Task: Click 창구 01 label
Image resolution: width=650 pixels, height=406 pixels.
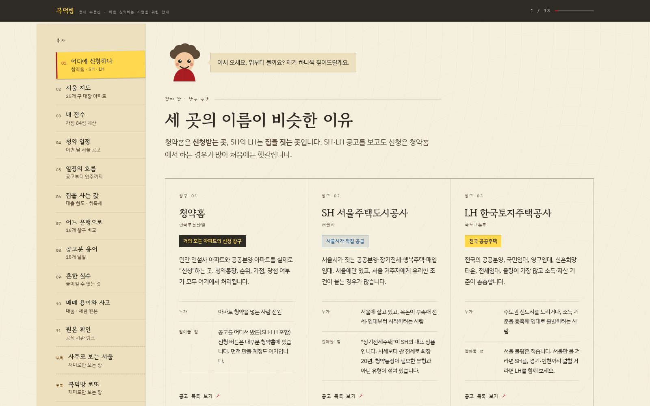Action: (x=188, y=196)
